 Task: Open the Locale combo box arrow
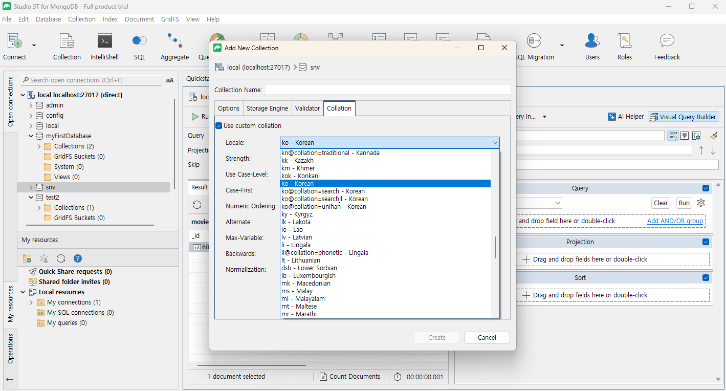pos(495,143)
